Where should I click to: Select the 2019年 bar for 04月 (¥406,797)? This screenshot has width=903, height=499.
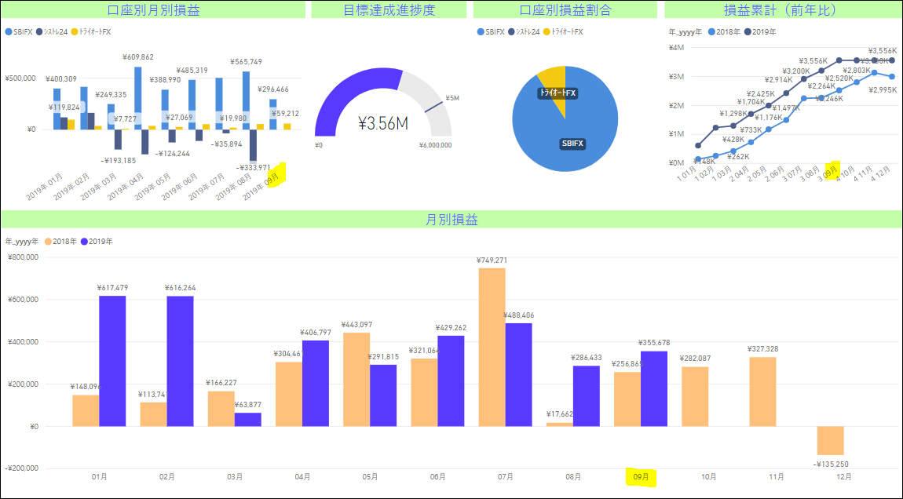pyautogui.click(x=316, y=384)
